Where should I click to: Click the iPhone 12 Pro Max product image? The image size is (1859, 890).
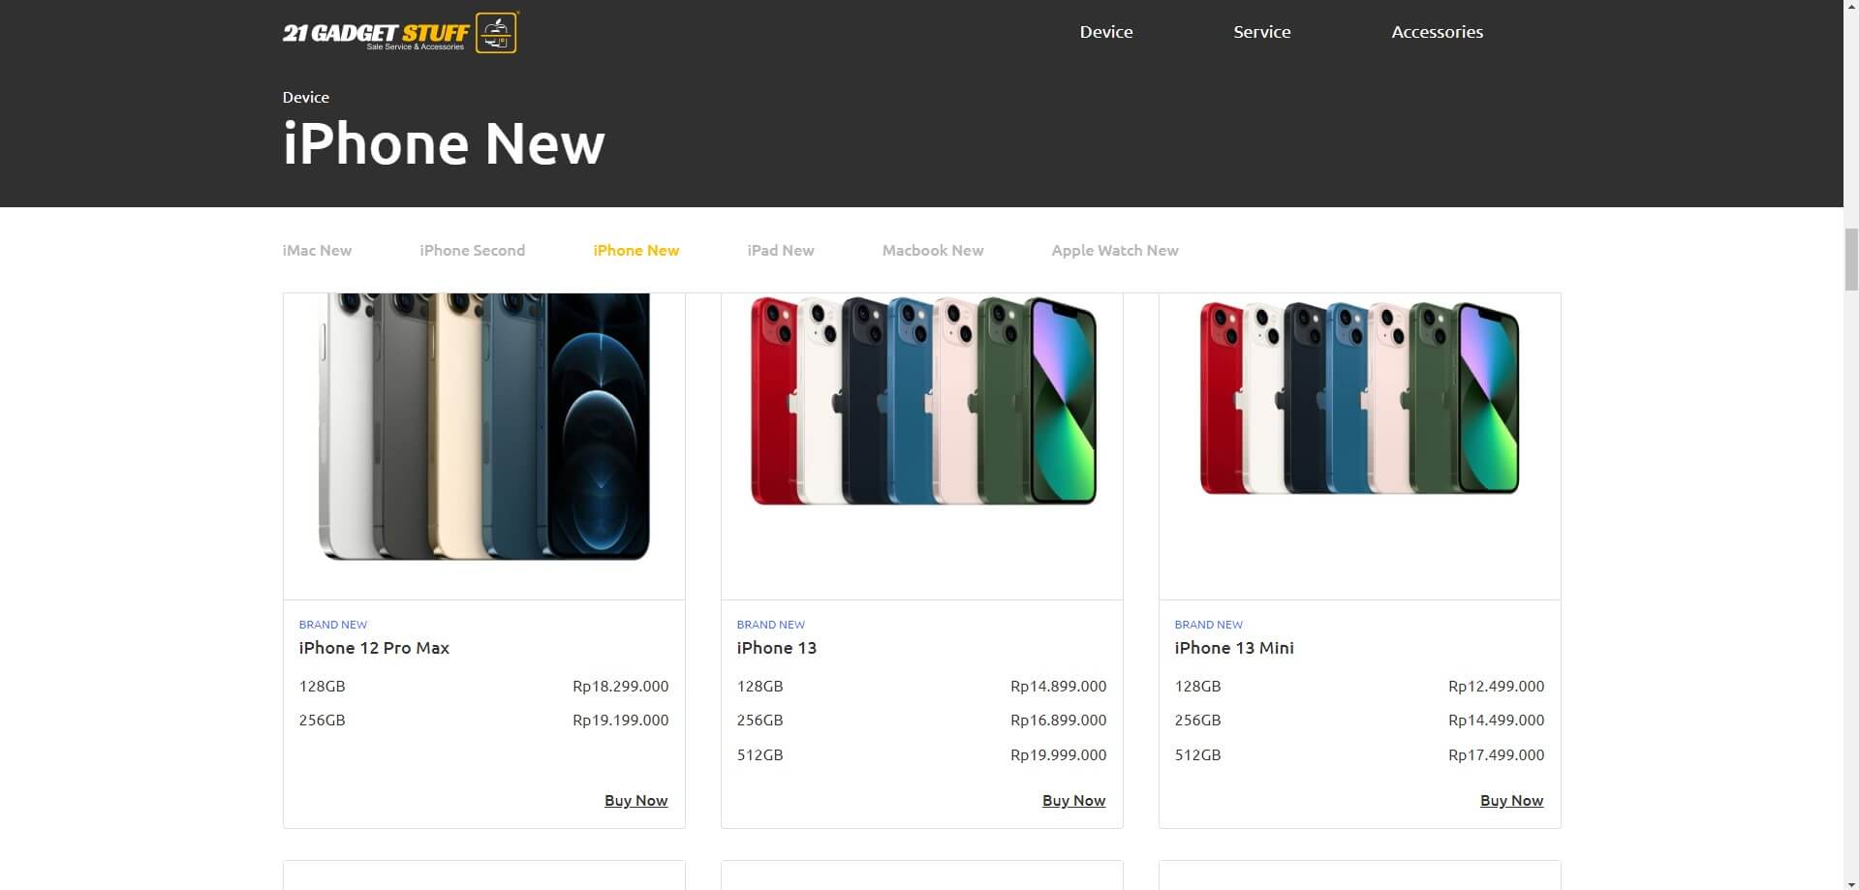point(483,426)
